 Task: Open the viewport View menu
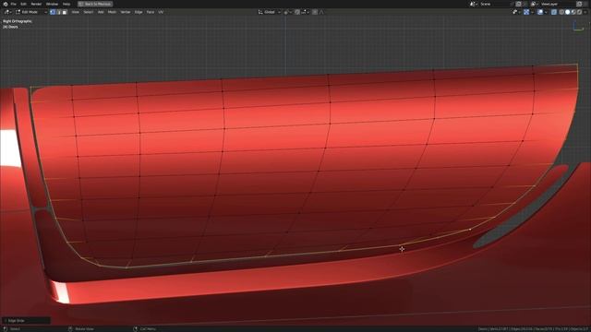76,12
